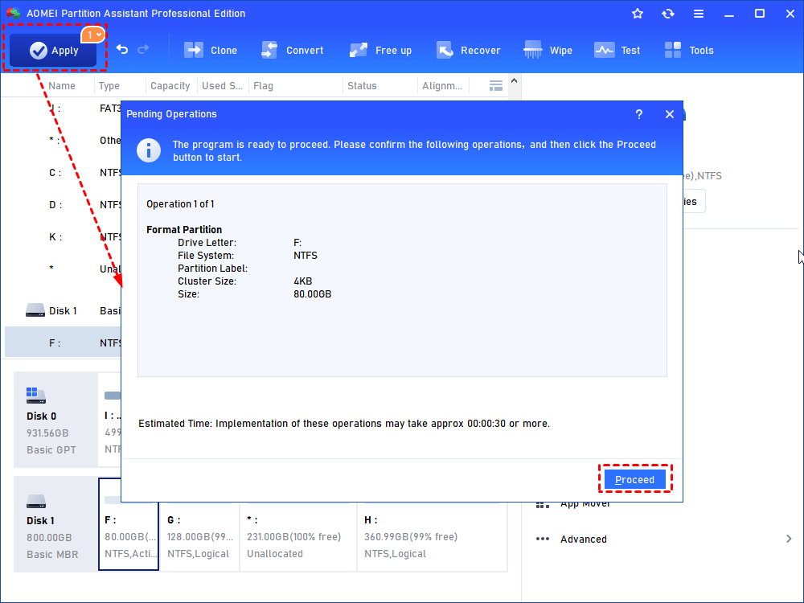The width and height of the screenshot is (804, 603).
Task: Select the Disk 1 row in list
Action: (x=63, y=310)
